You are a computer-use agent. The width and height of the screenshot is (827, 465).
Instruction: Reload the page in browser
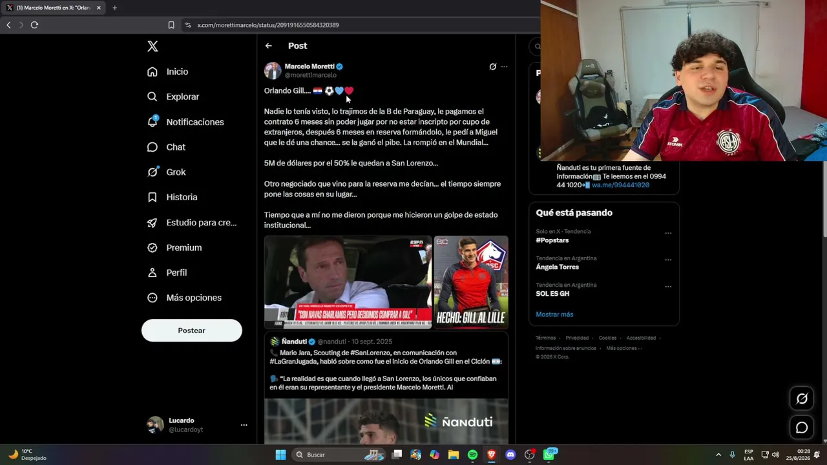[34, 25]
